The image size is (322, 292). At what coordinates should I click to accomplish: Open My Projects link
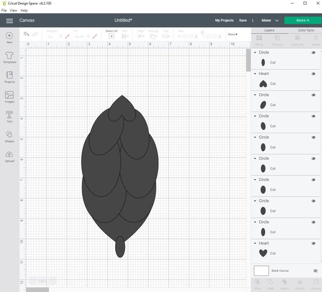point(224,20)
